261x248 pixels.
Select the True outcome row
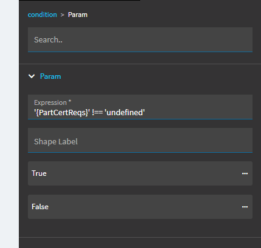tap(140, 173)
